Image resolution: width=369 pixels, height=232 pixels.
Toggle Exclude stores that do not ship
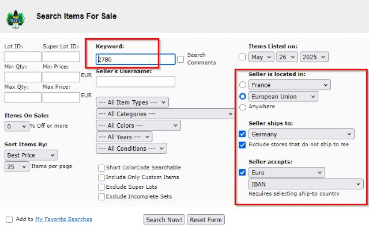242,144
